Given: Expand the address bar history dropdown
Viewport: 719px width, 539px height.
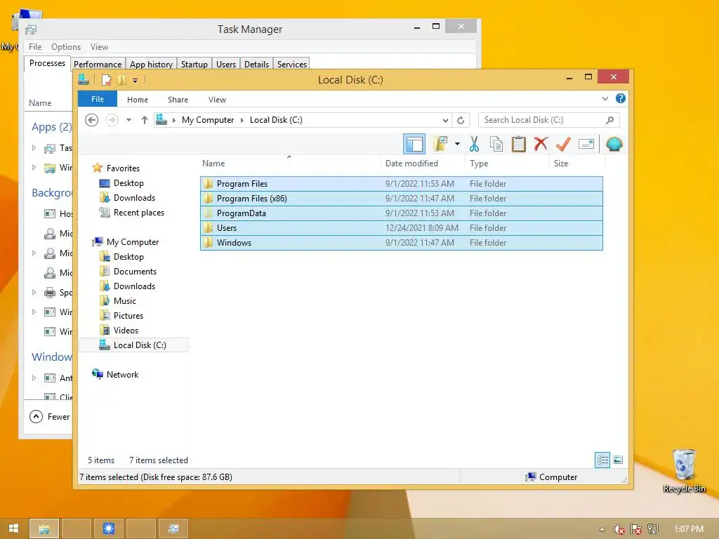Looking at the screenshot, I should (x=445, y=120).
